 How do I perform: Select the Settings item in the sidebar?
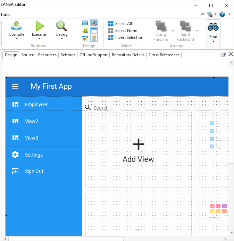pos(44,155)
